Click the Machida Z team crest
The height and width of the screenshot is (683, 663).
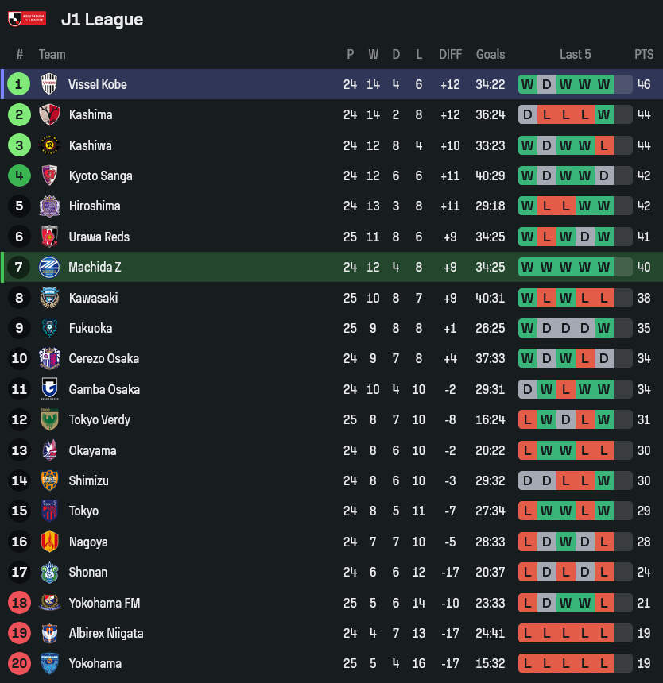tap(49, 267)
